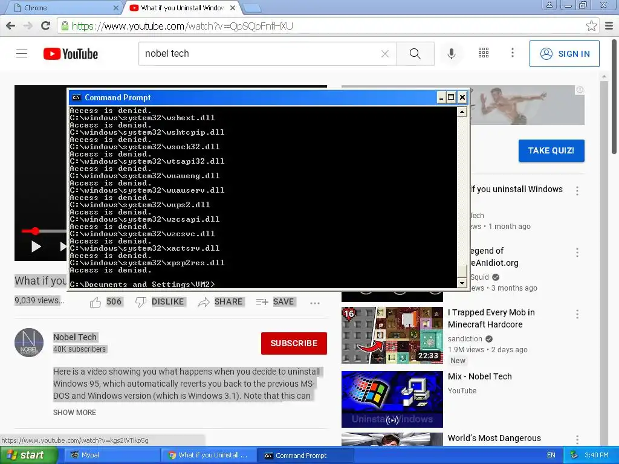
Task: Open options for Minecraft Hardcore video
Action: (577, 314)
